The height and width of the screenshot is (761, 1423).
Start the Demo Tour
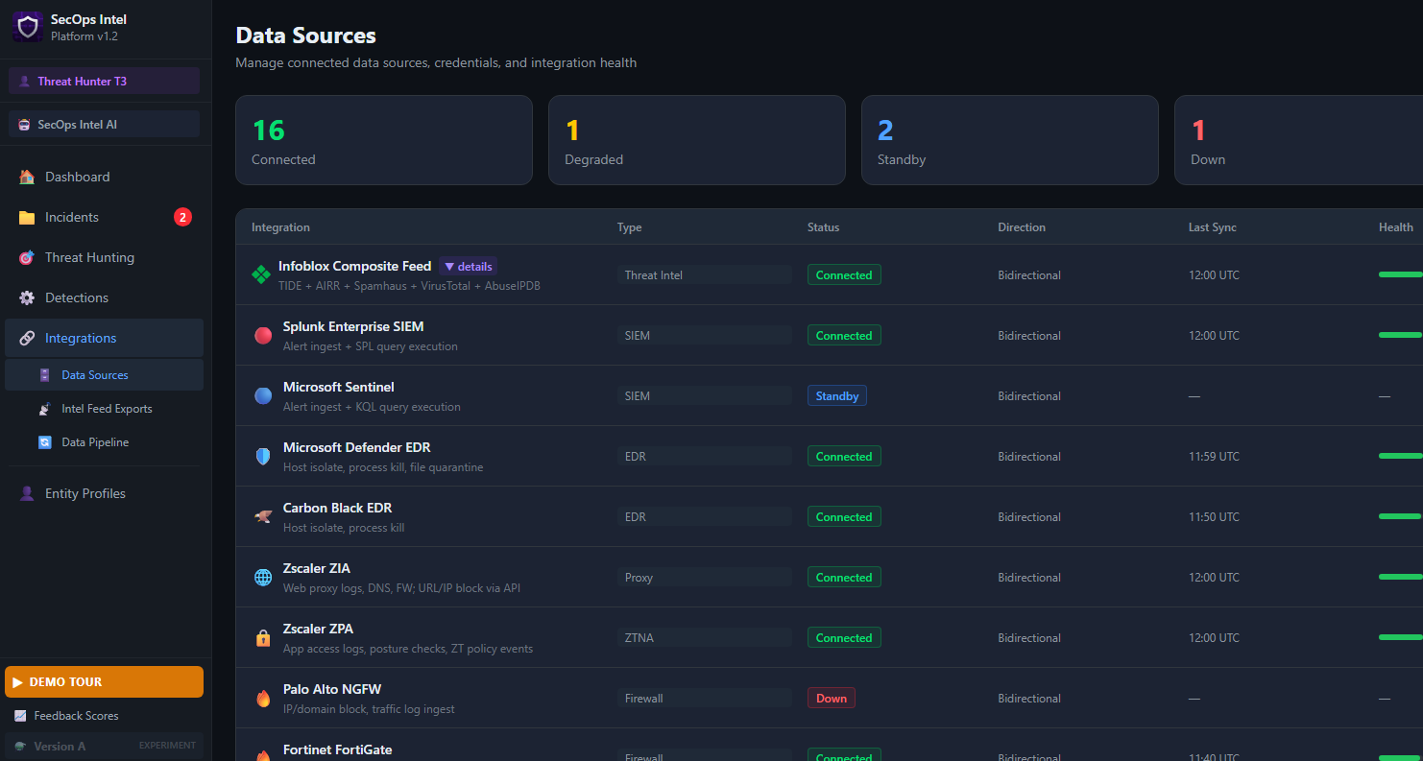104,682
